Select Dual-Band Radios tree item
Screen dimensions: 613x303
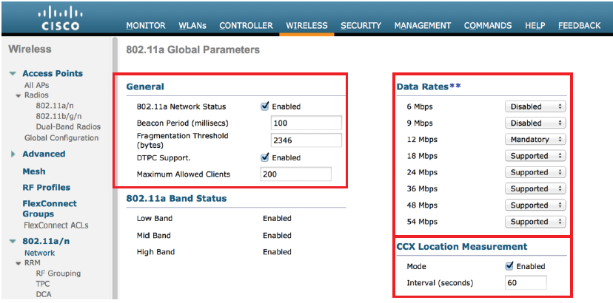coord(68,126)
